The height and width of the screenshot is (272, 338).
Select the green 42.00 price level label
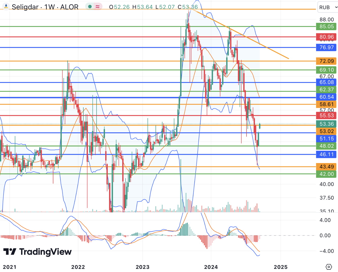(x=326, y=174)
